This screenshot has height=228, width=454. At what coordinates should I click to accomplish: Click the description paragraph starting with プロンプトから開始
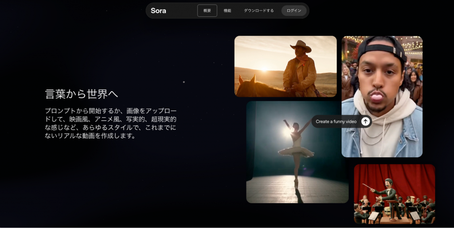click(110, 123)
